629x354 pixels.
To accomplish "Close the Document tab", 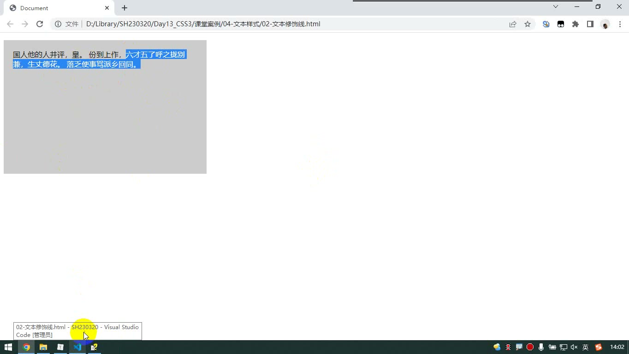I will (107, 8).
